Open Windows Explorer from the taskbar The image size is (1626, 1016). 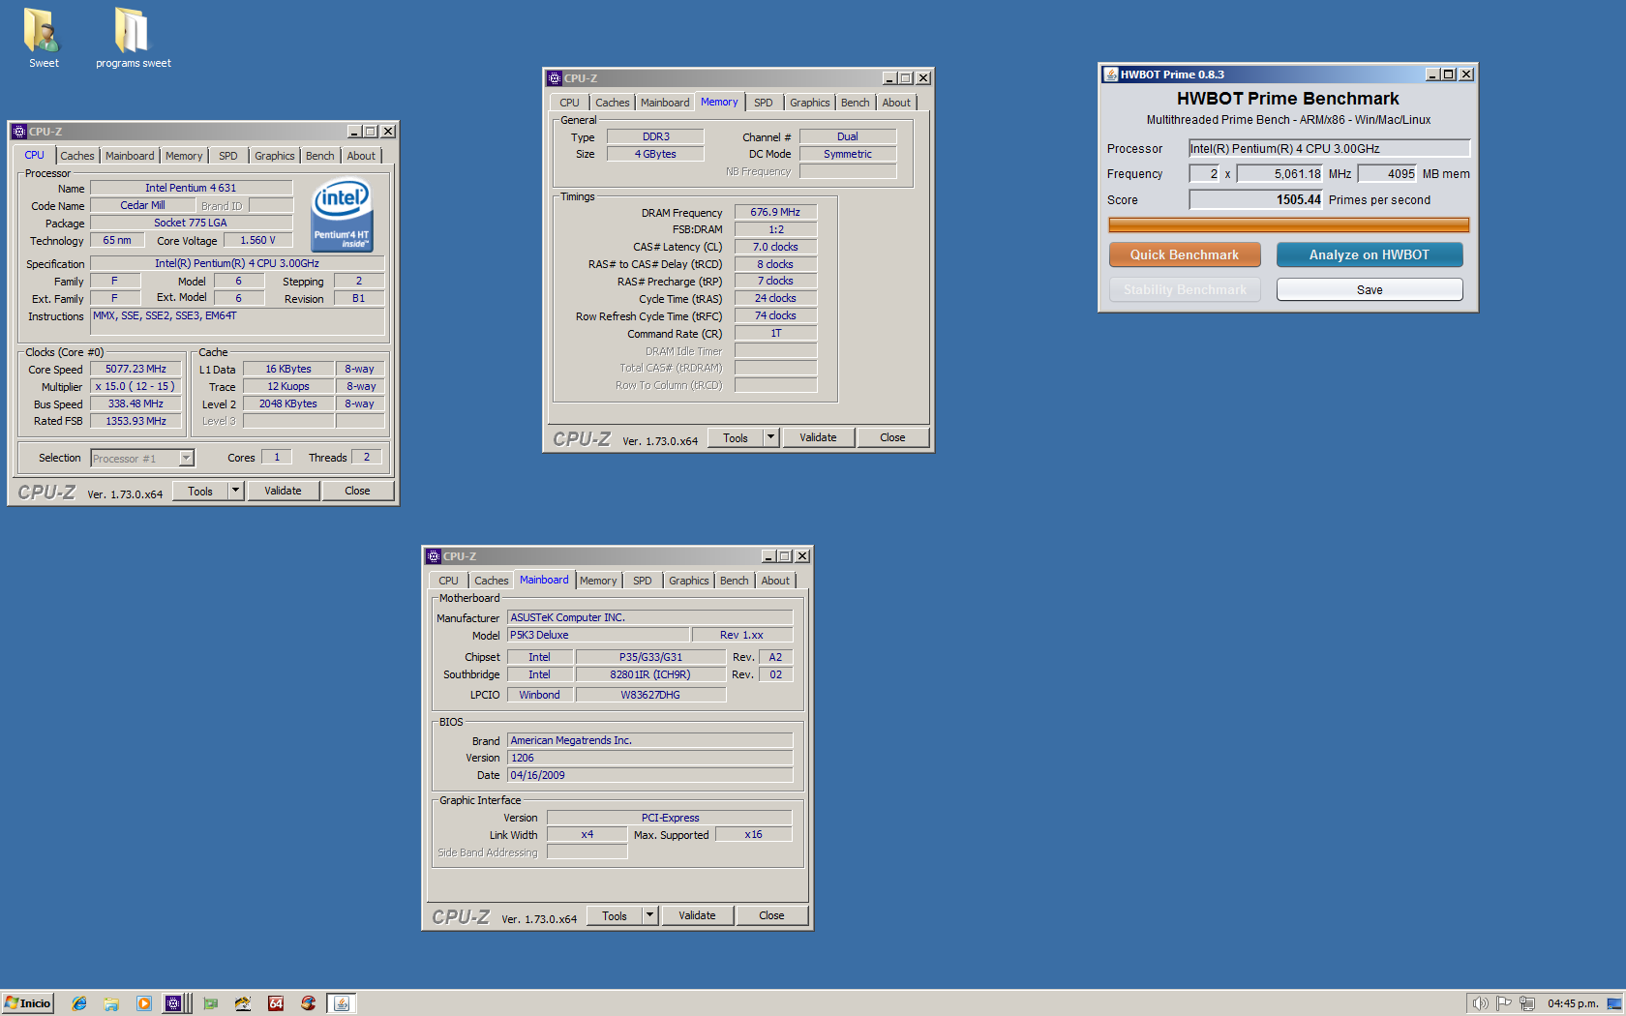(x=111, y=1003)
